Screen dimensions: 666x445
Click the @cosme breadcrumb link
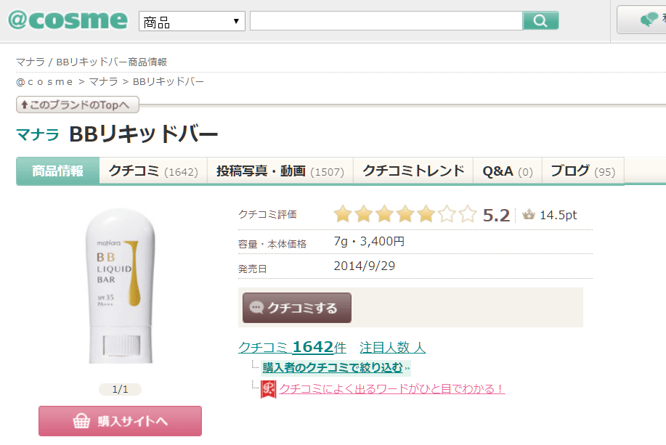click(x=44, y=81)
